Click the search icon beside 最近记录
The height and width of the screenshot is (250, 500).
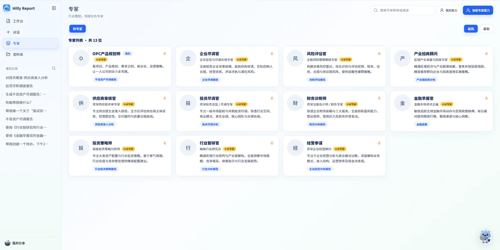[54, 69]
